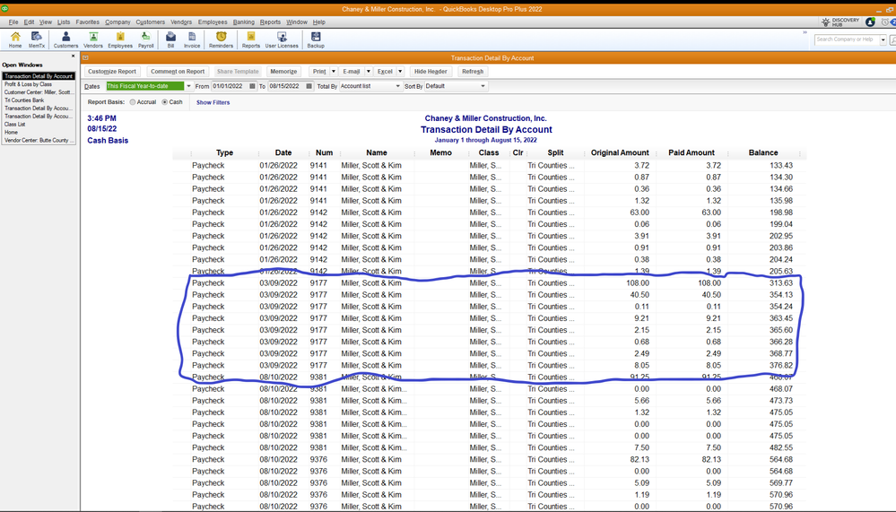
Task: Open Reminders from the icon bar
Action: pos(221,39)
